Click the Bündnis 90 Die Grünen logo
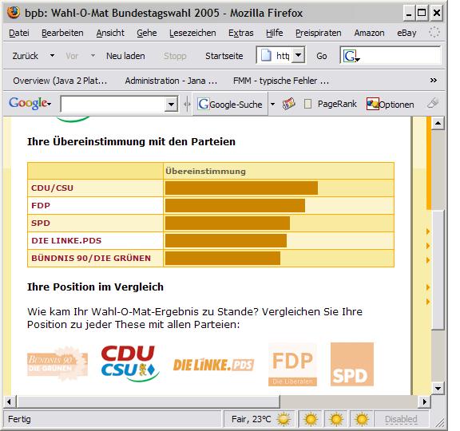Viewport: 460px width, 431px height. (x=57, y=364)
